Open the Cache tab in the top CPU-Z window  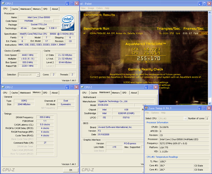[15, 9]
